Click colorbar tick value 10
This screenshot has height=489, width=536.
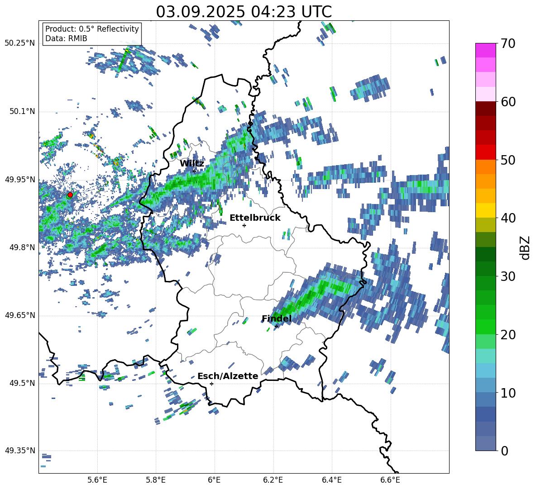(507, 393)
